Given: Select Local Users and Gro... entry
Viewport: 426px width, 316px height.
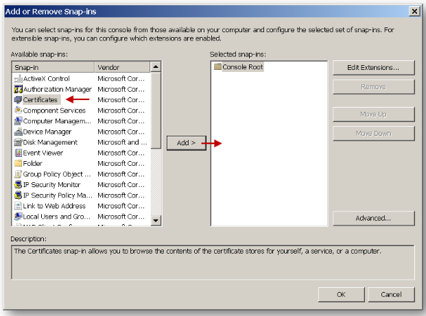Looking at the screenshot, I should (x=56, y=217).
